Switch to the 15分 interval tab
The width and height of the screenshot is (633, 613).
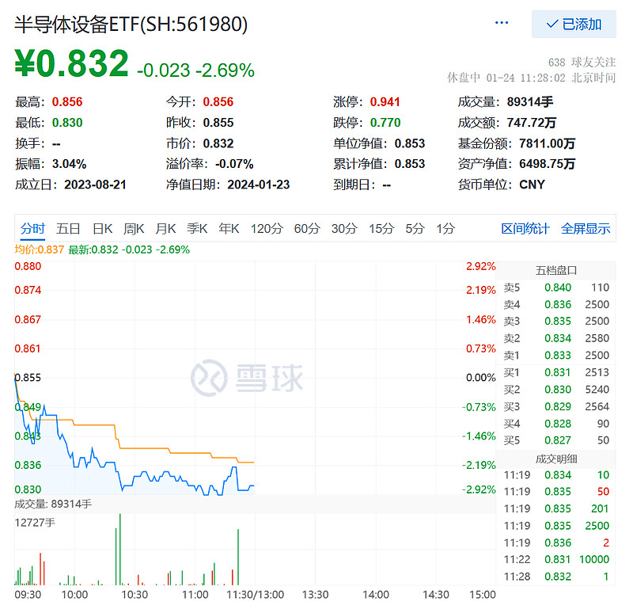tap(381, 228)
